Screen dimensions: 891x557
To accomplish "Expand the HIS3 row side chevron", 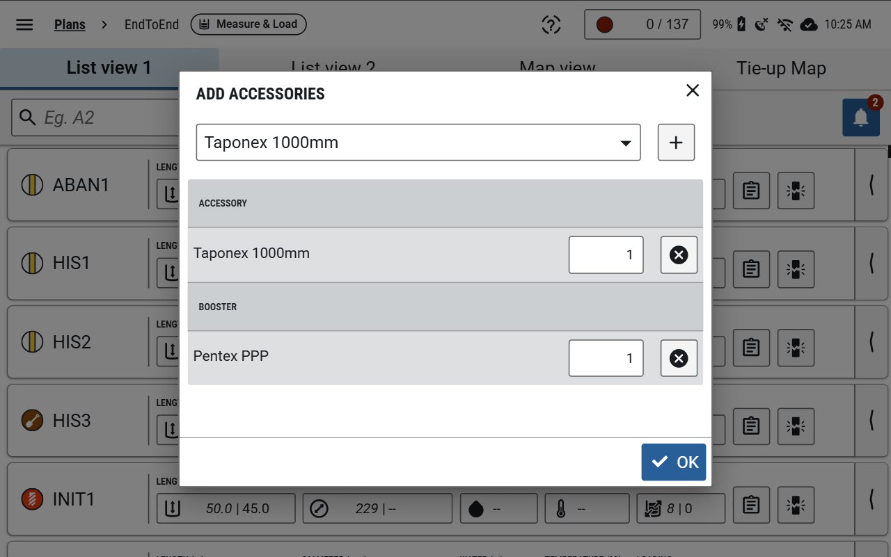I will pos(872,421).
